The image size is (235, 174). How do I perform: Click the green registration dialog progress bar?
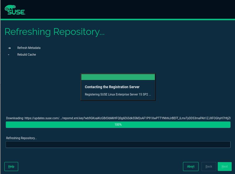point(118,77)
